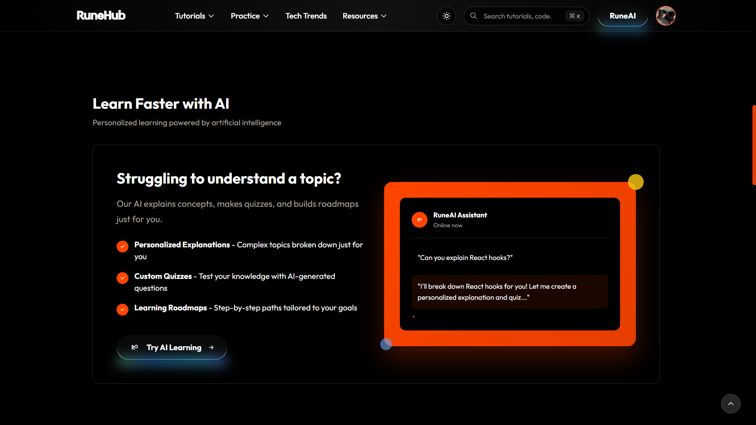This screenshot has height=425, width=756.
Task: Click the Learning Roadmaps checkmark icon
Action: pos(123,310)
